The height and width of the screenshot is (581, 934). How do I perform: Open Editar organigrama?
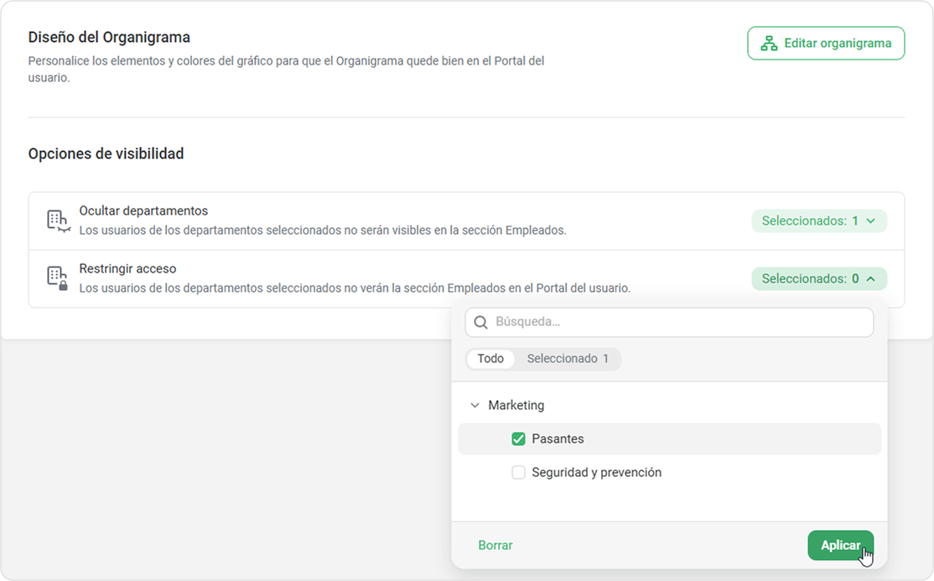coord(826,44)
